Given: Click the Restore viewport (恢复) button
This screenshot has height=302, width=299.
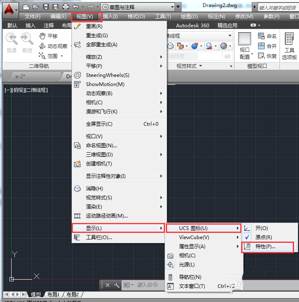Looking at the screenshot, I should click(267, 56).
